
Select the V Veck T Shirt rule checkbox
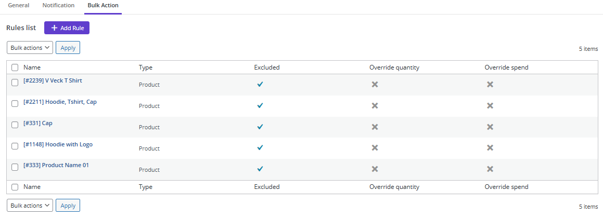[x=15, y=82]
